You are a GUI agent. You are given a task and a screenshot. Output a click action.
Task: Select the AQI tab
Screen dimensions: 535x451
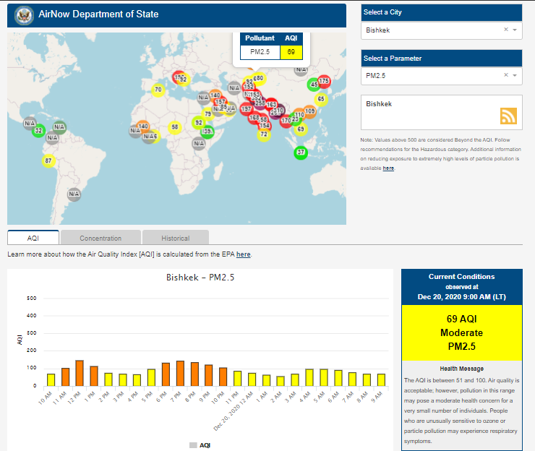tap(33, 238)
